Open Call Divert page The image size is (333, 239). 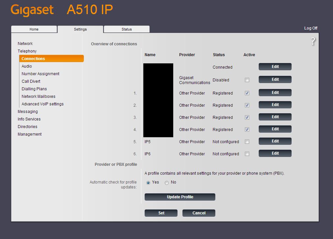pyautogui.click(x=31, y=81)
